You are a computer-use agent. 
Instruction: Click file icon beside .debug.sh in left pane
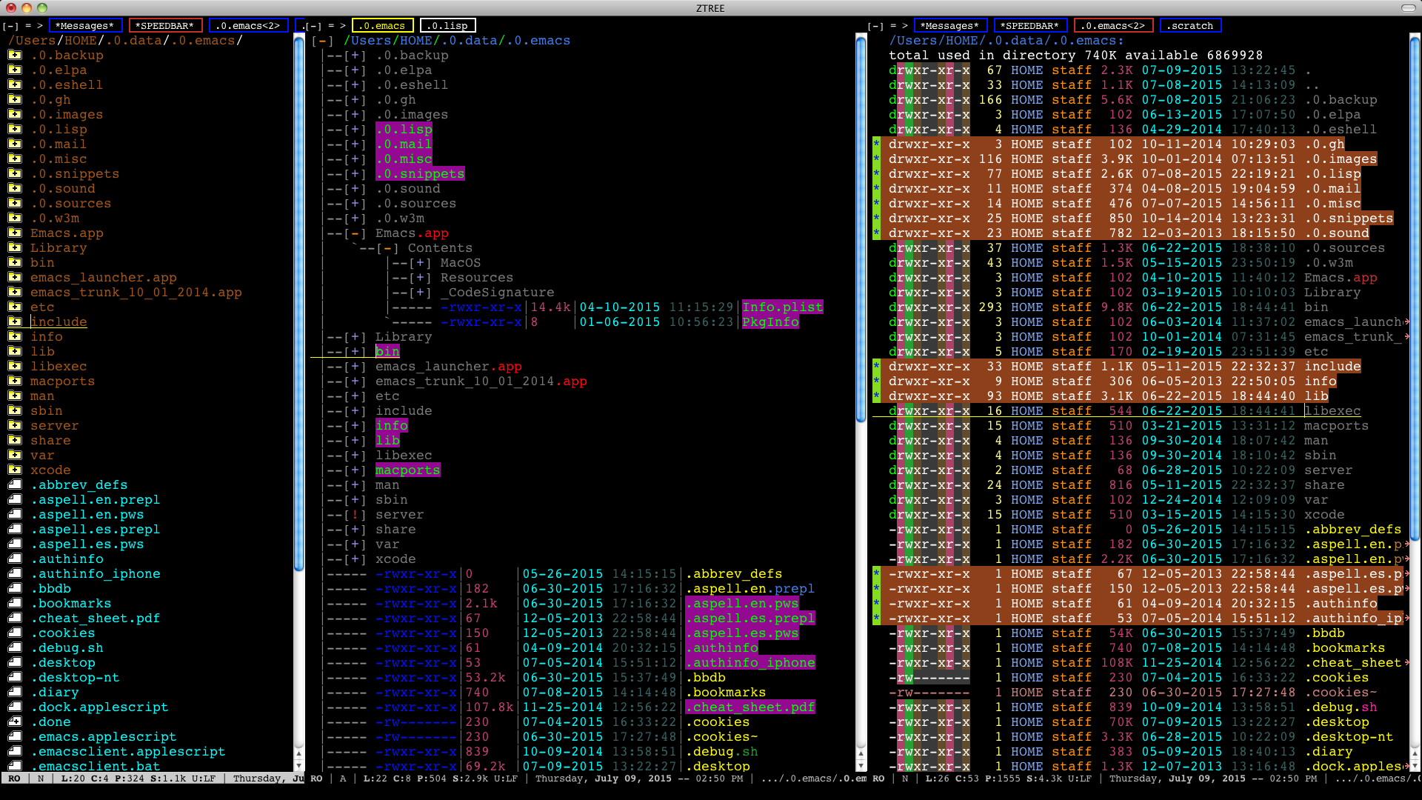coord(15,647)
